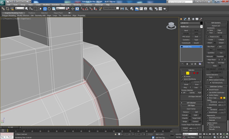Open Render Setup icon
The height and width of the screenshot is (139, 229).
pos(156,9)
